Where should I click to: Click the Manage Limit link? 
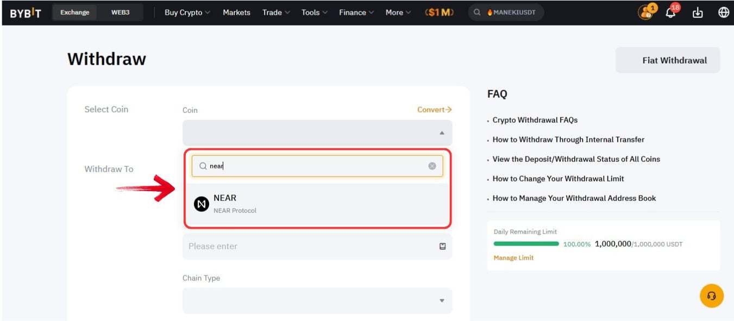point(513,258)
